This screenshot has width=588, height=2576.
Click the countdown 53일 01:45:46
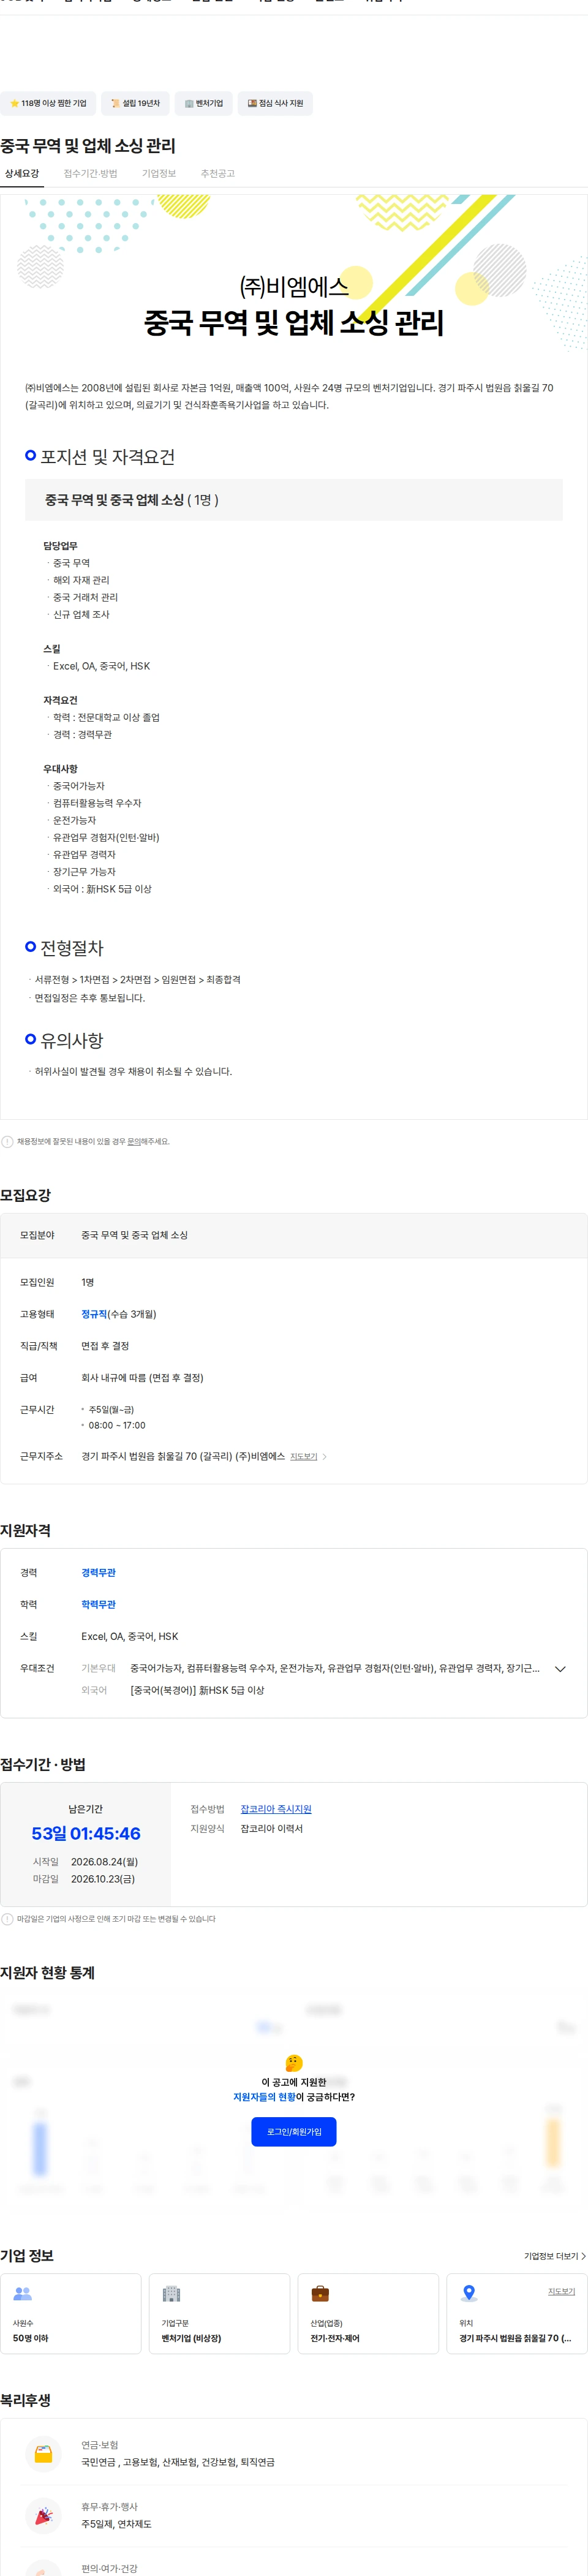coord(86,1833)
